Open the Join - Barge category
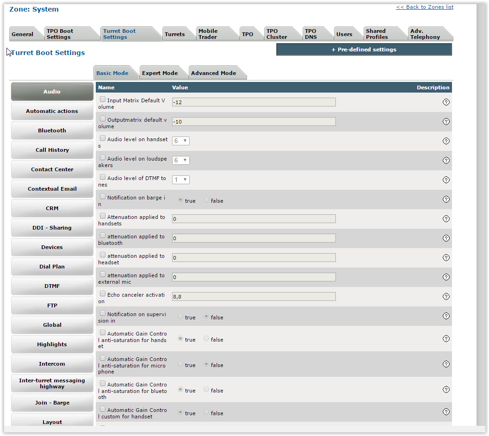Screen dimensions: 489x436 click(52, 403)
